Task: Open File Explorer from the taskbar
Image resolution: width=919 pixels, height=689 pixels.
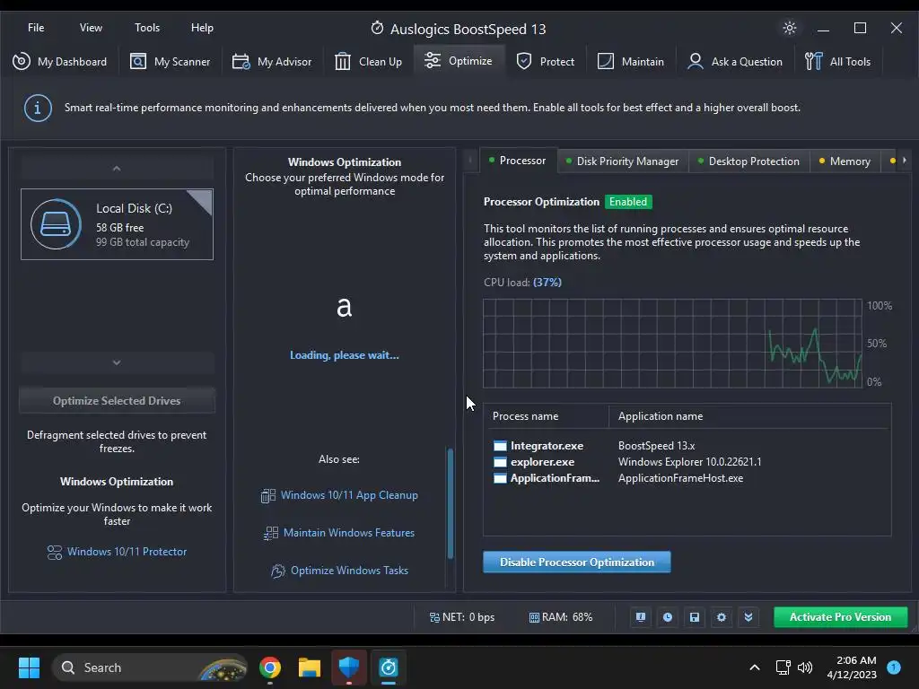Action: (310, 667)
